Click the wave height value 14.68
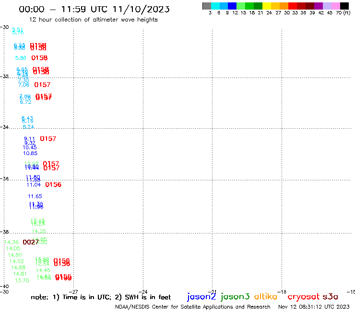Image resolution: width=355 pixels, height=311 pixels. coord(18,267)
